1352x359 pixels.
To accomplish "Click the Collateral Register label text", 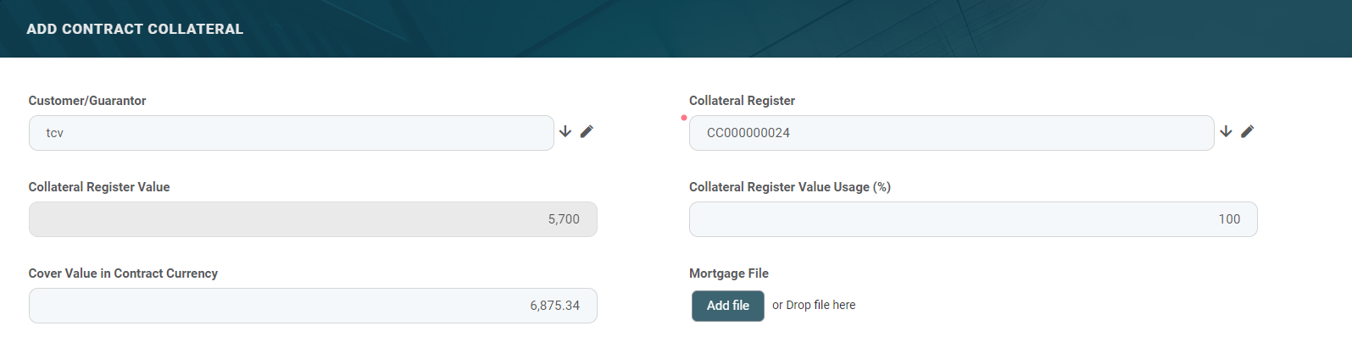I will (742, 101).
